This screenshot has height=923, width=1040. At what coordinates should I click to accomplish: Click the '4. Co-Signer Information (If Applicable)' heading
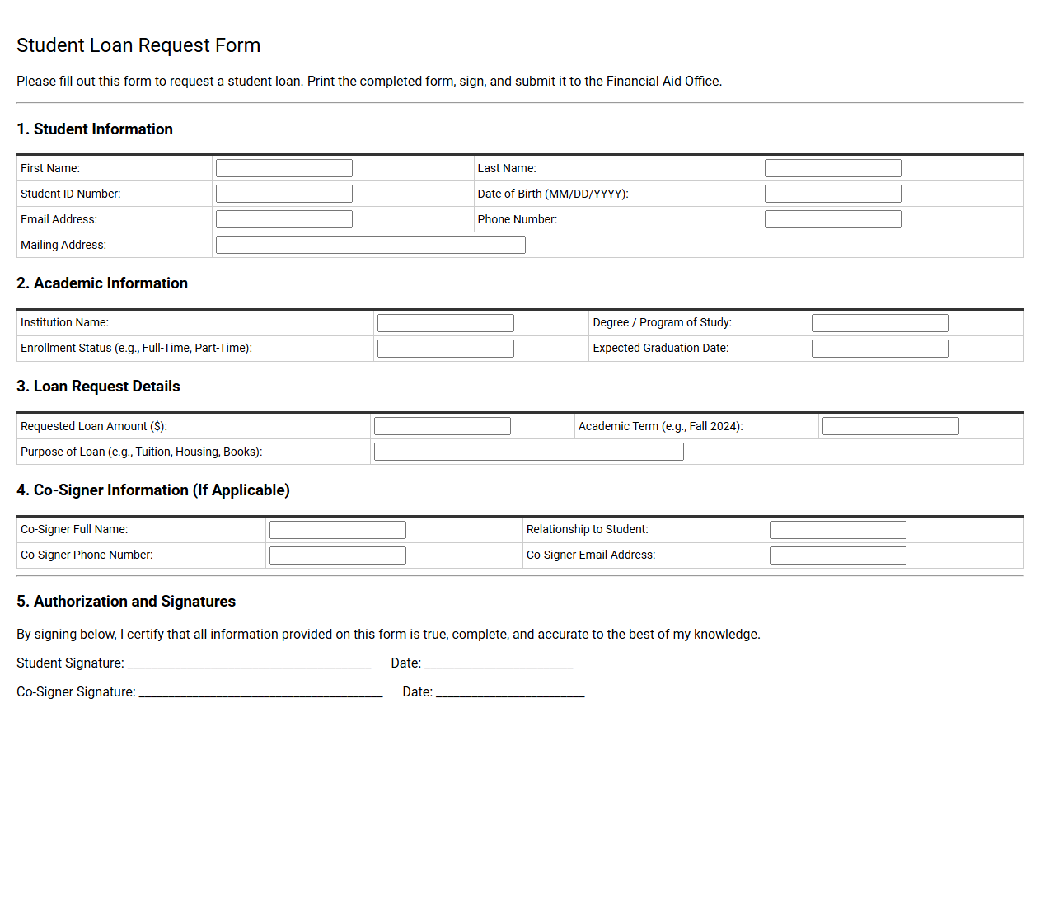[153, 490]
